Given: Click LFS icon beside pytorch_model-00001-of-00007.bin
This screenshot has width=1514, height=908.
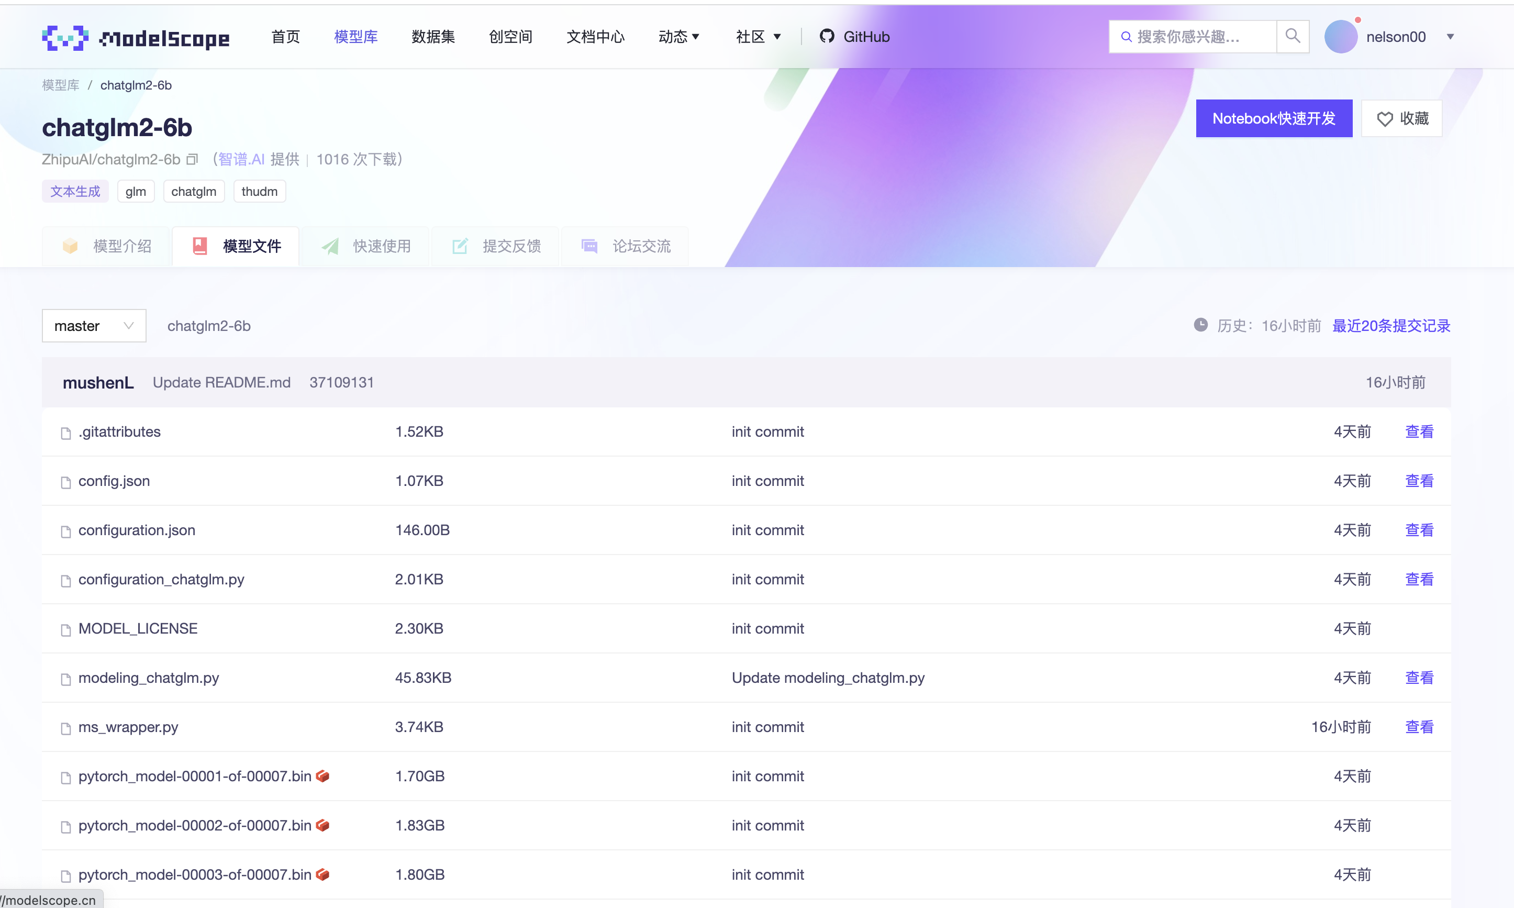Looking at the screenshot, I should click(322, 776).
